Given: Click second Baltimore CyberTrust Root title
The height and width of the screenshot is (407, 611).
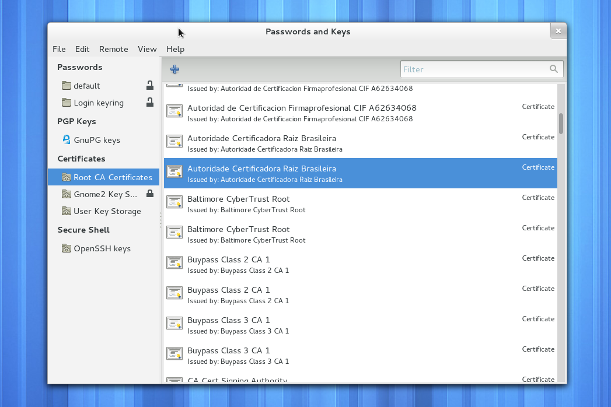Looking at the screenshot, I should (239, 229).
